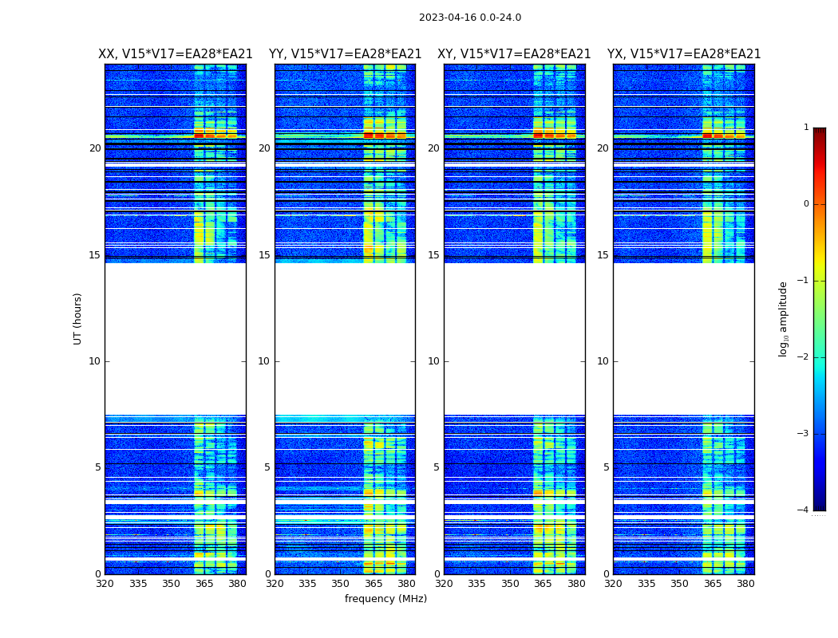Click the log10 amplitude colorbar label

784,319
